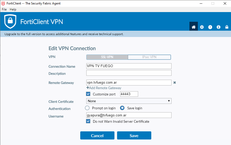This screenshot has height=145, width=231.
Task: Switch to the IPsec VPN tab
Action: click(x=149, y=57)
